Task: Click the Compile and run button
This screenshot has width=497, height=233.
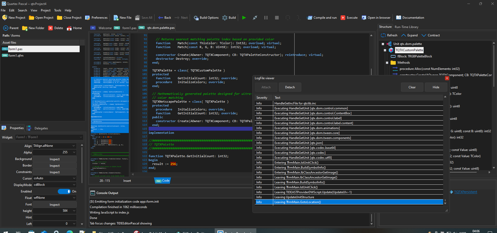Action: pyautogui.click(x=322, y=18)
